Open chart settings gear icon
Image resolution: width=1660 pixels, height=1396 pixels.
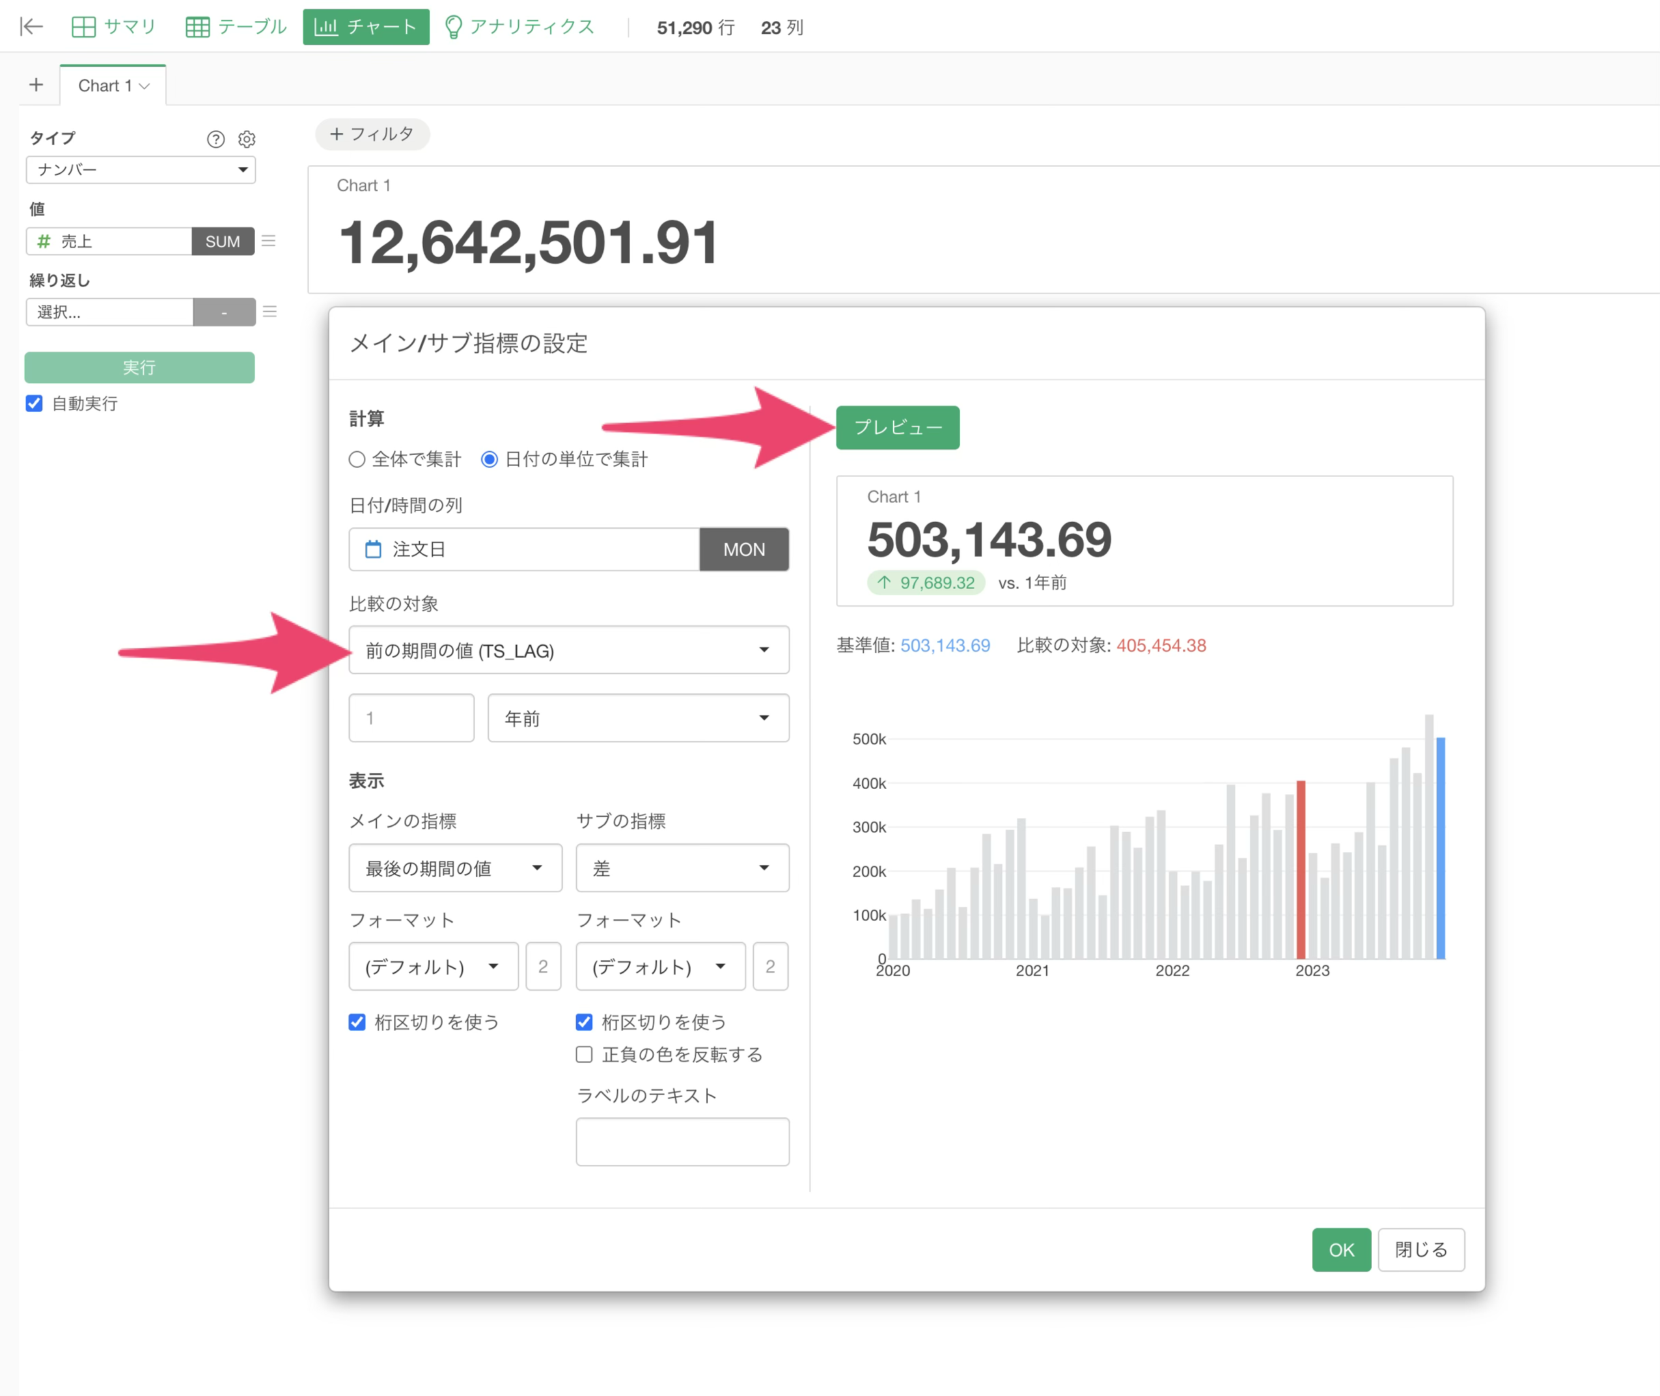click(247, 139)
